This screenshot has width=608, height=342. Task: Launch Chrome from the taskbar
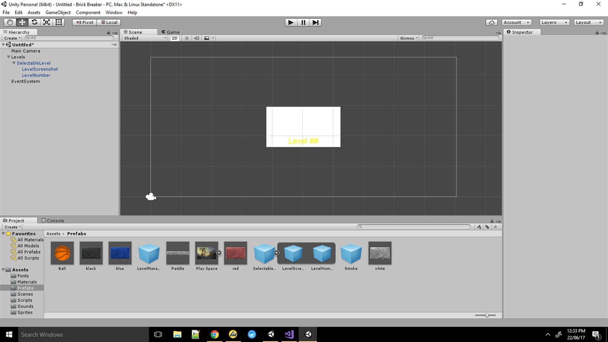tap(214, 334)
